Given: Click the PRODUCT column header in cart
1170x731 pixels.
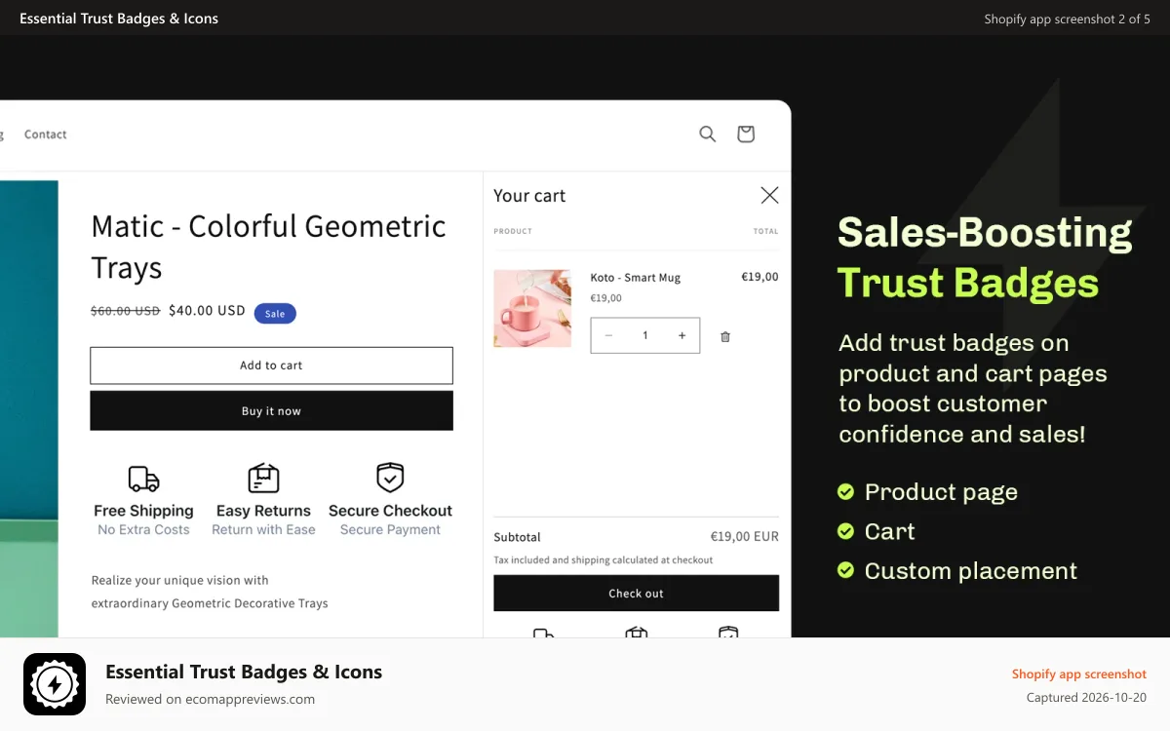Looking at the screenshot, I should point(513,231).
